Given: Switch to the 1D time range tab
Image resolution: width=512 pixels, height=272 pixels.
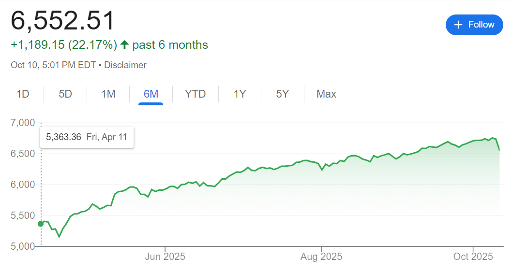Looking at the screenshot, I should coord(23,94).
